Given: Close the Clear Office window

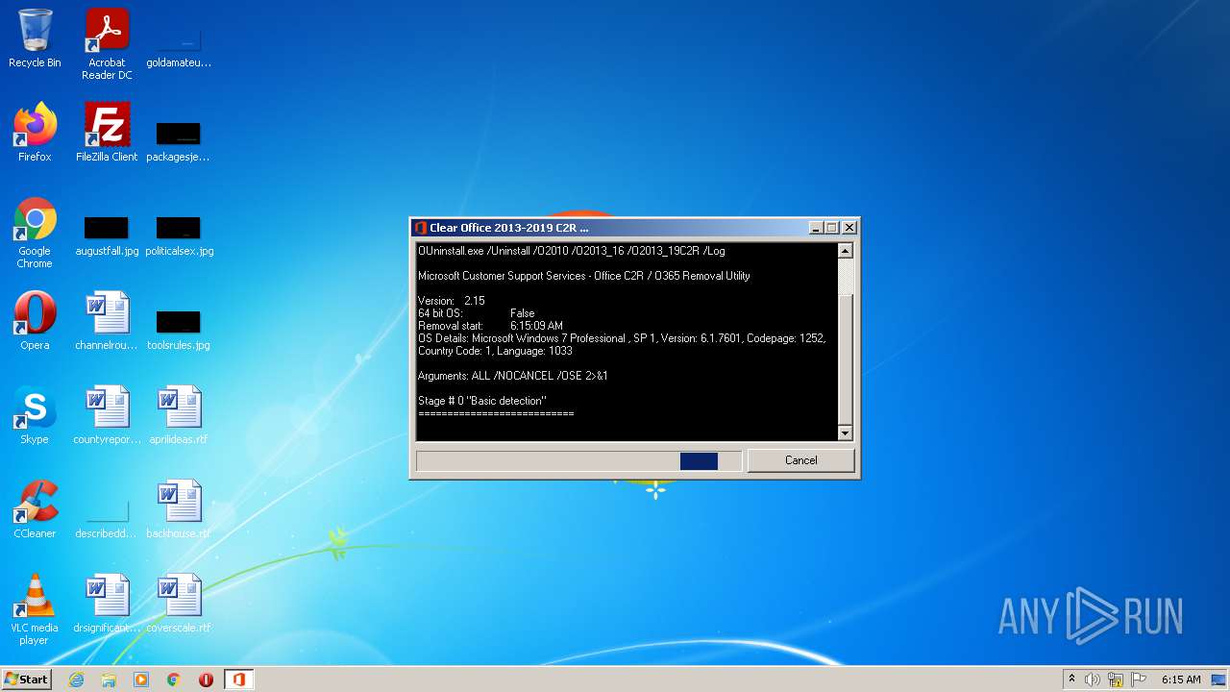Looking at the screenshot, I should (x=849, y=228).
